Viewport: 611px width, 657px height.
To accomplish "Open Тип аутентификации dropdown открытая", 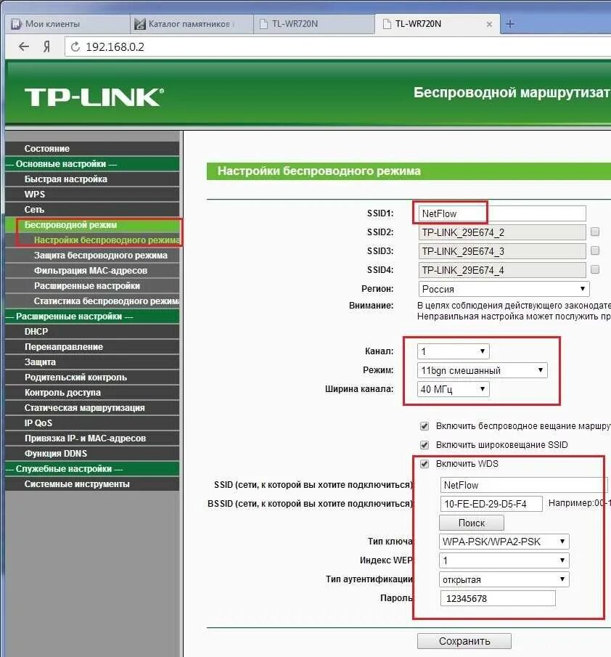I will (504, 579).
